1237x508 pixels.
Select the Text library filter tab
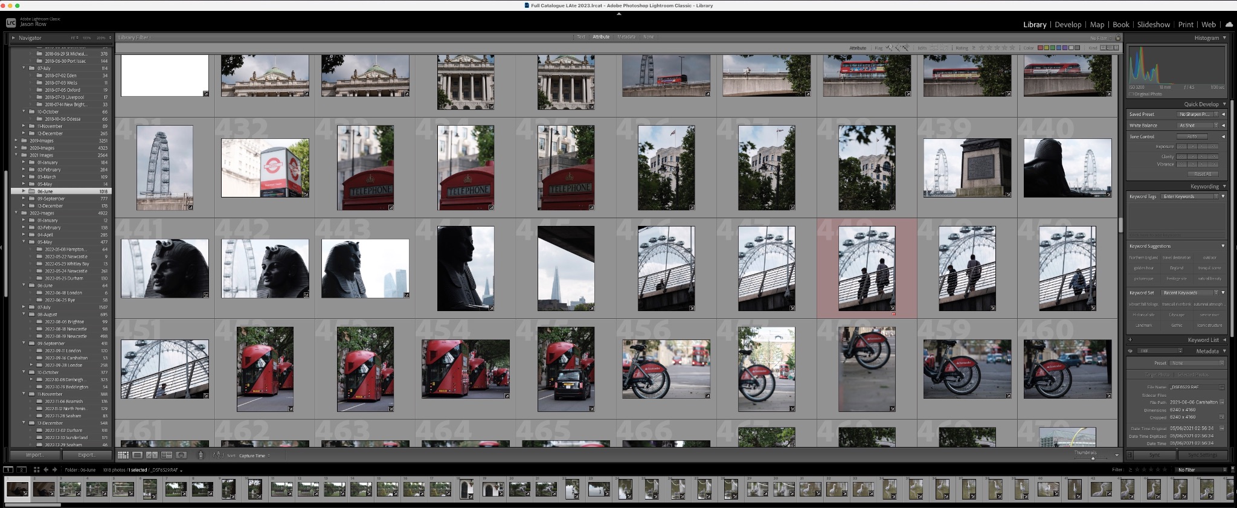pyautogui.click(x=580, y=37)
